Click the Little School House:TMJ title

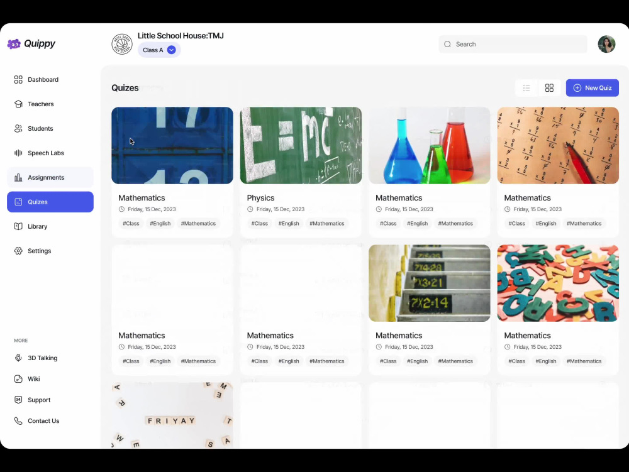[181, 36]
